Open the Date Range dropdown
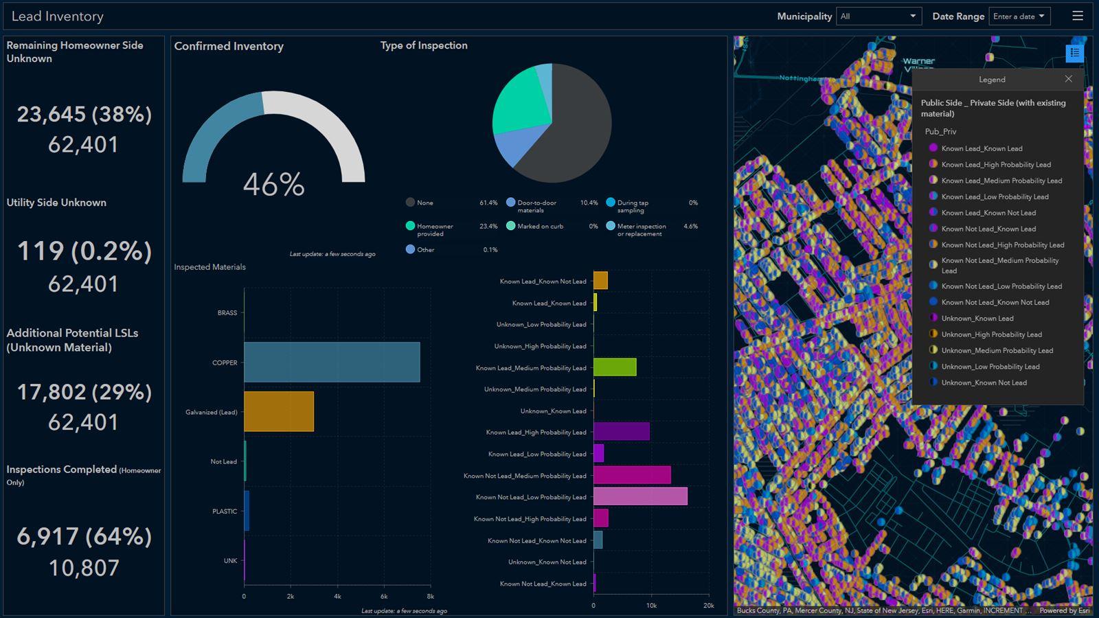 point(1019,16)
